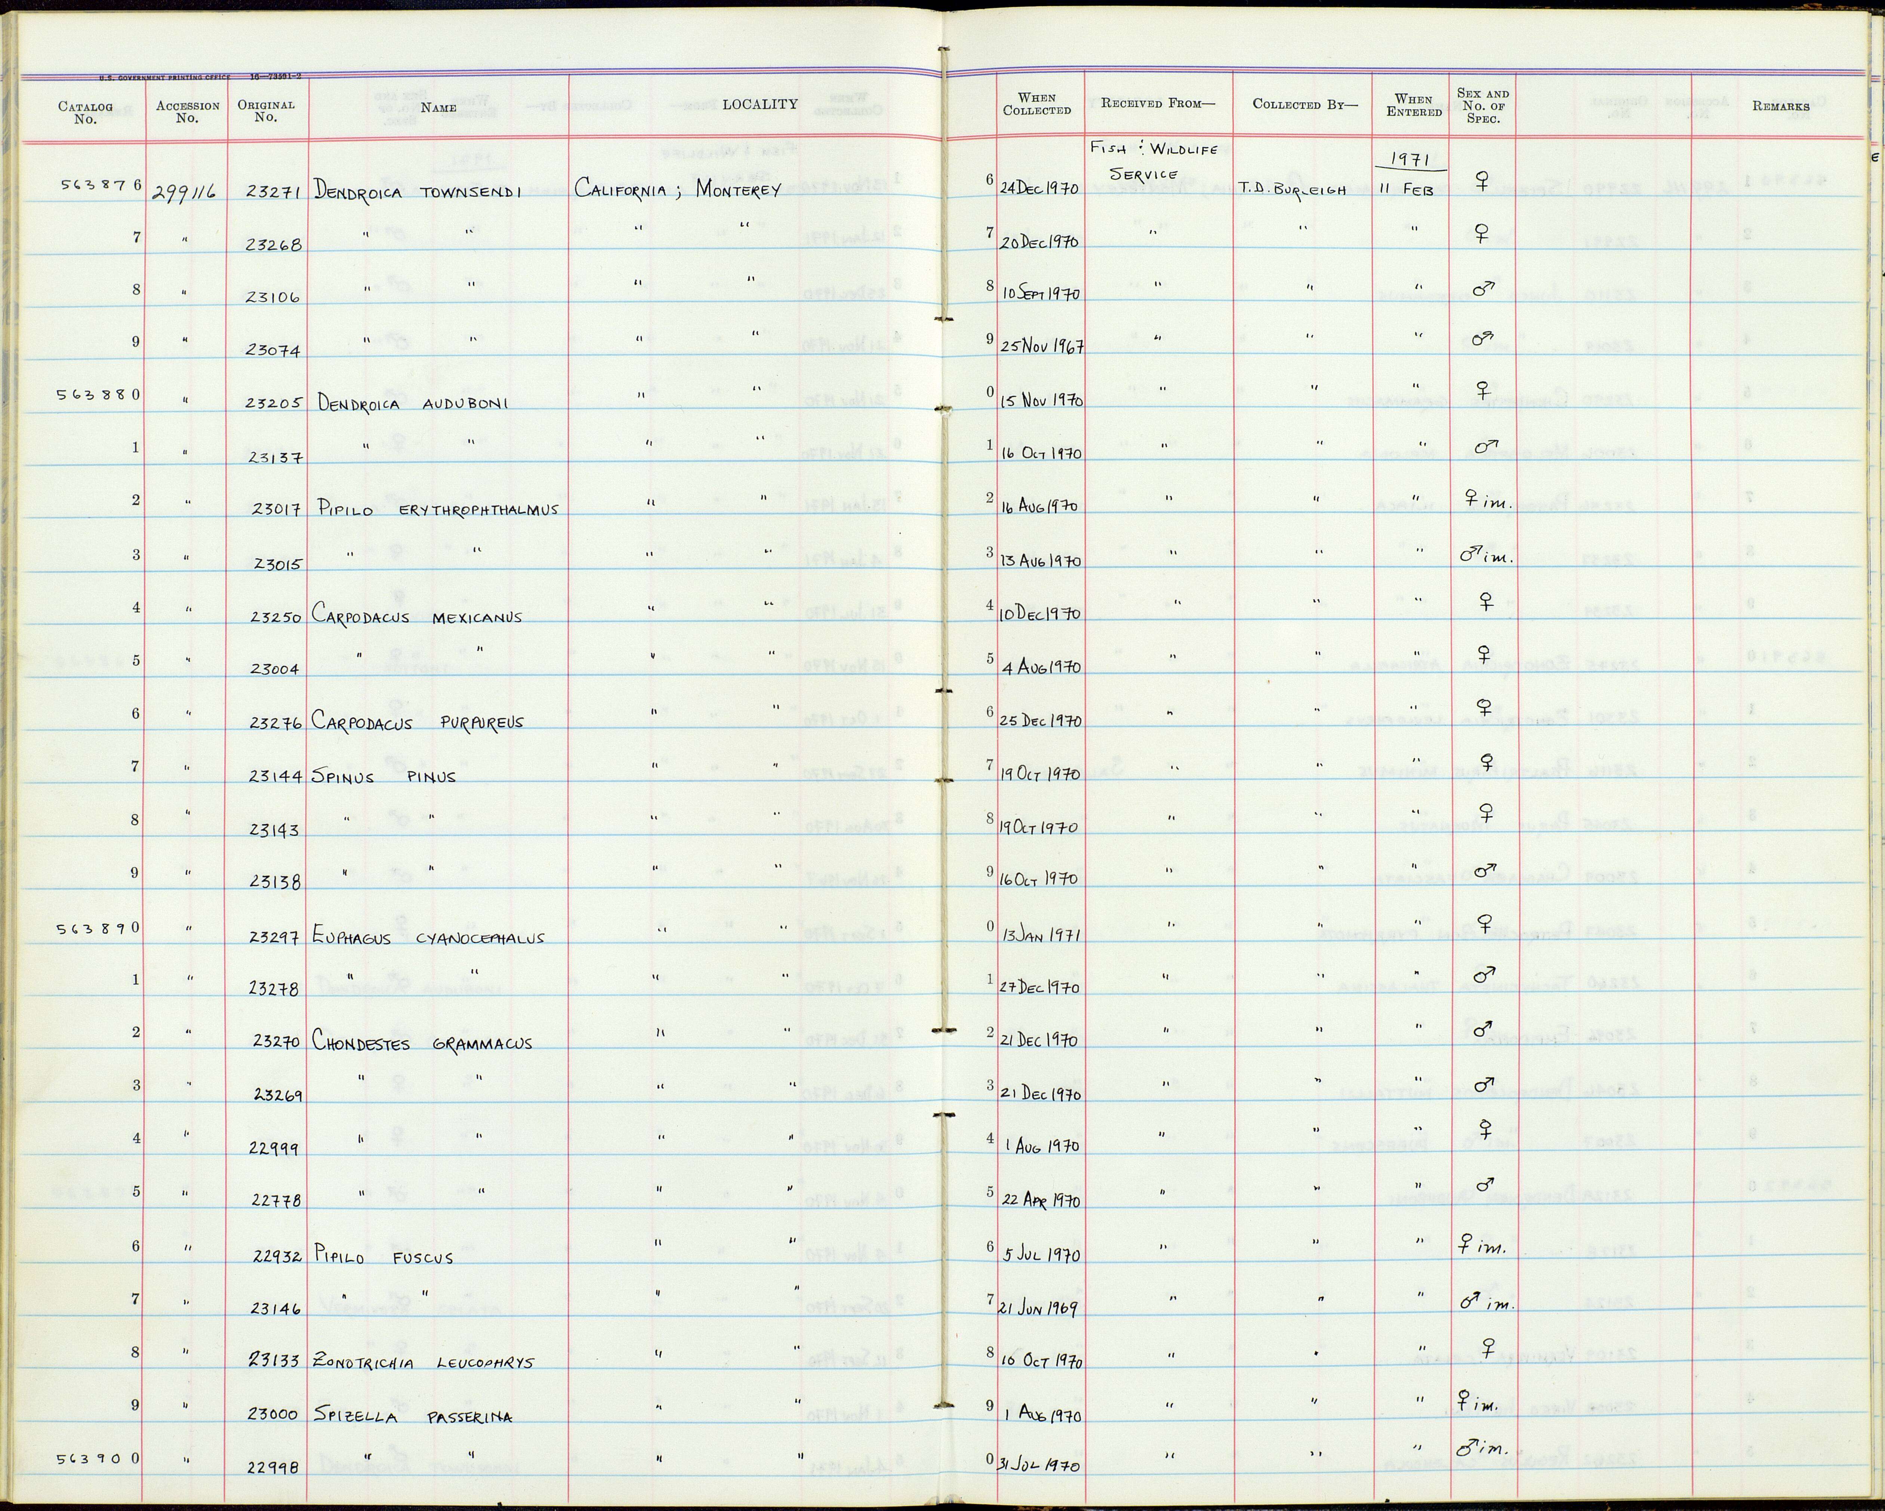Click catalog number 563876
This screenshot has height=1511, width=1885.
[100, 185]
